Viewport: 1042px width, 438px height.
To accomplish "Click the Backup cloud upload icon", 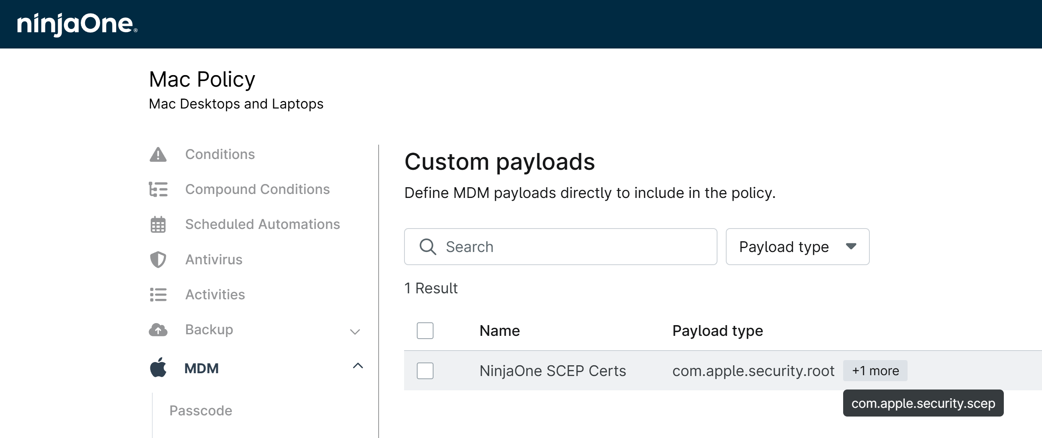I will 158,329.
